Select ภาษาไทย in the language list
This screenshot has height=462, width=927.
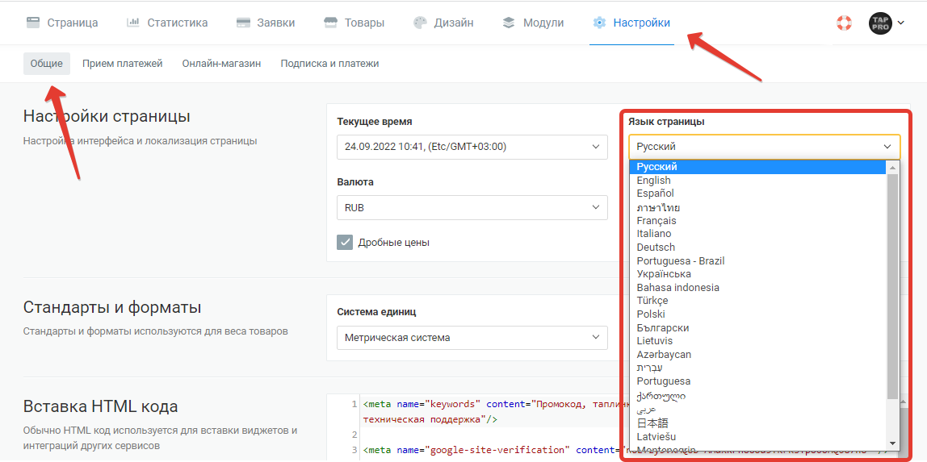tap(758, 207)
